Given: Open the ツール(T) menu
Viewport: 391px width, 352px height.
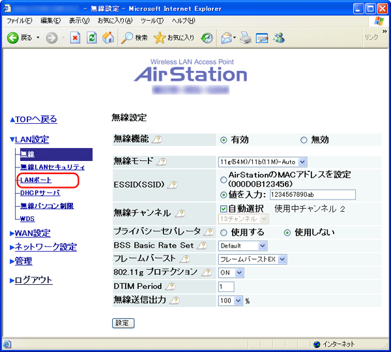Looking at the screenshot, I should (152, 21).
